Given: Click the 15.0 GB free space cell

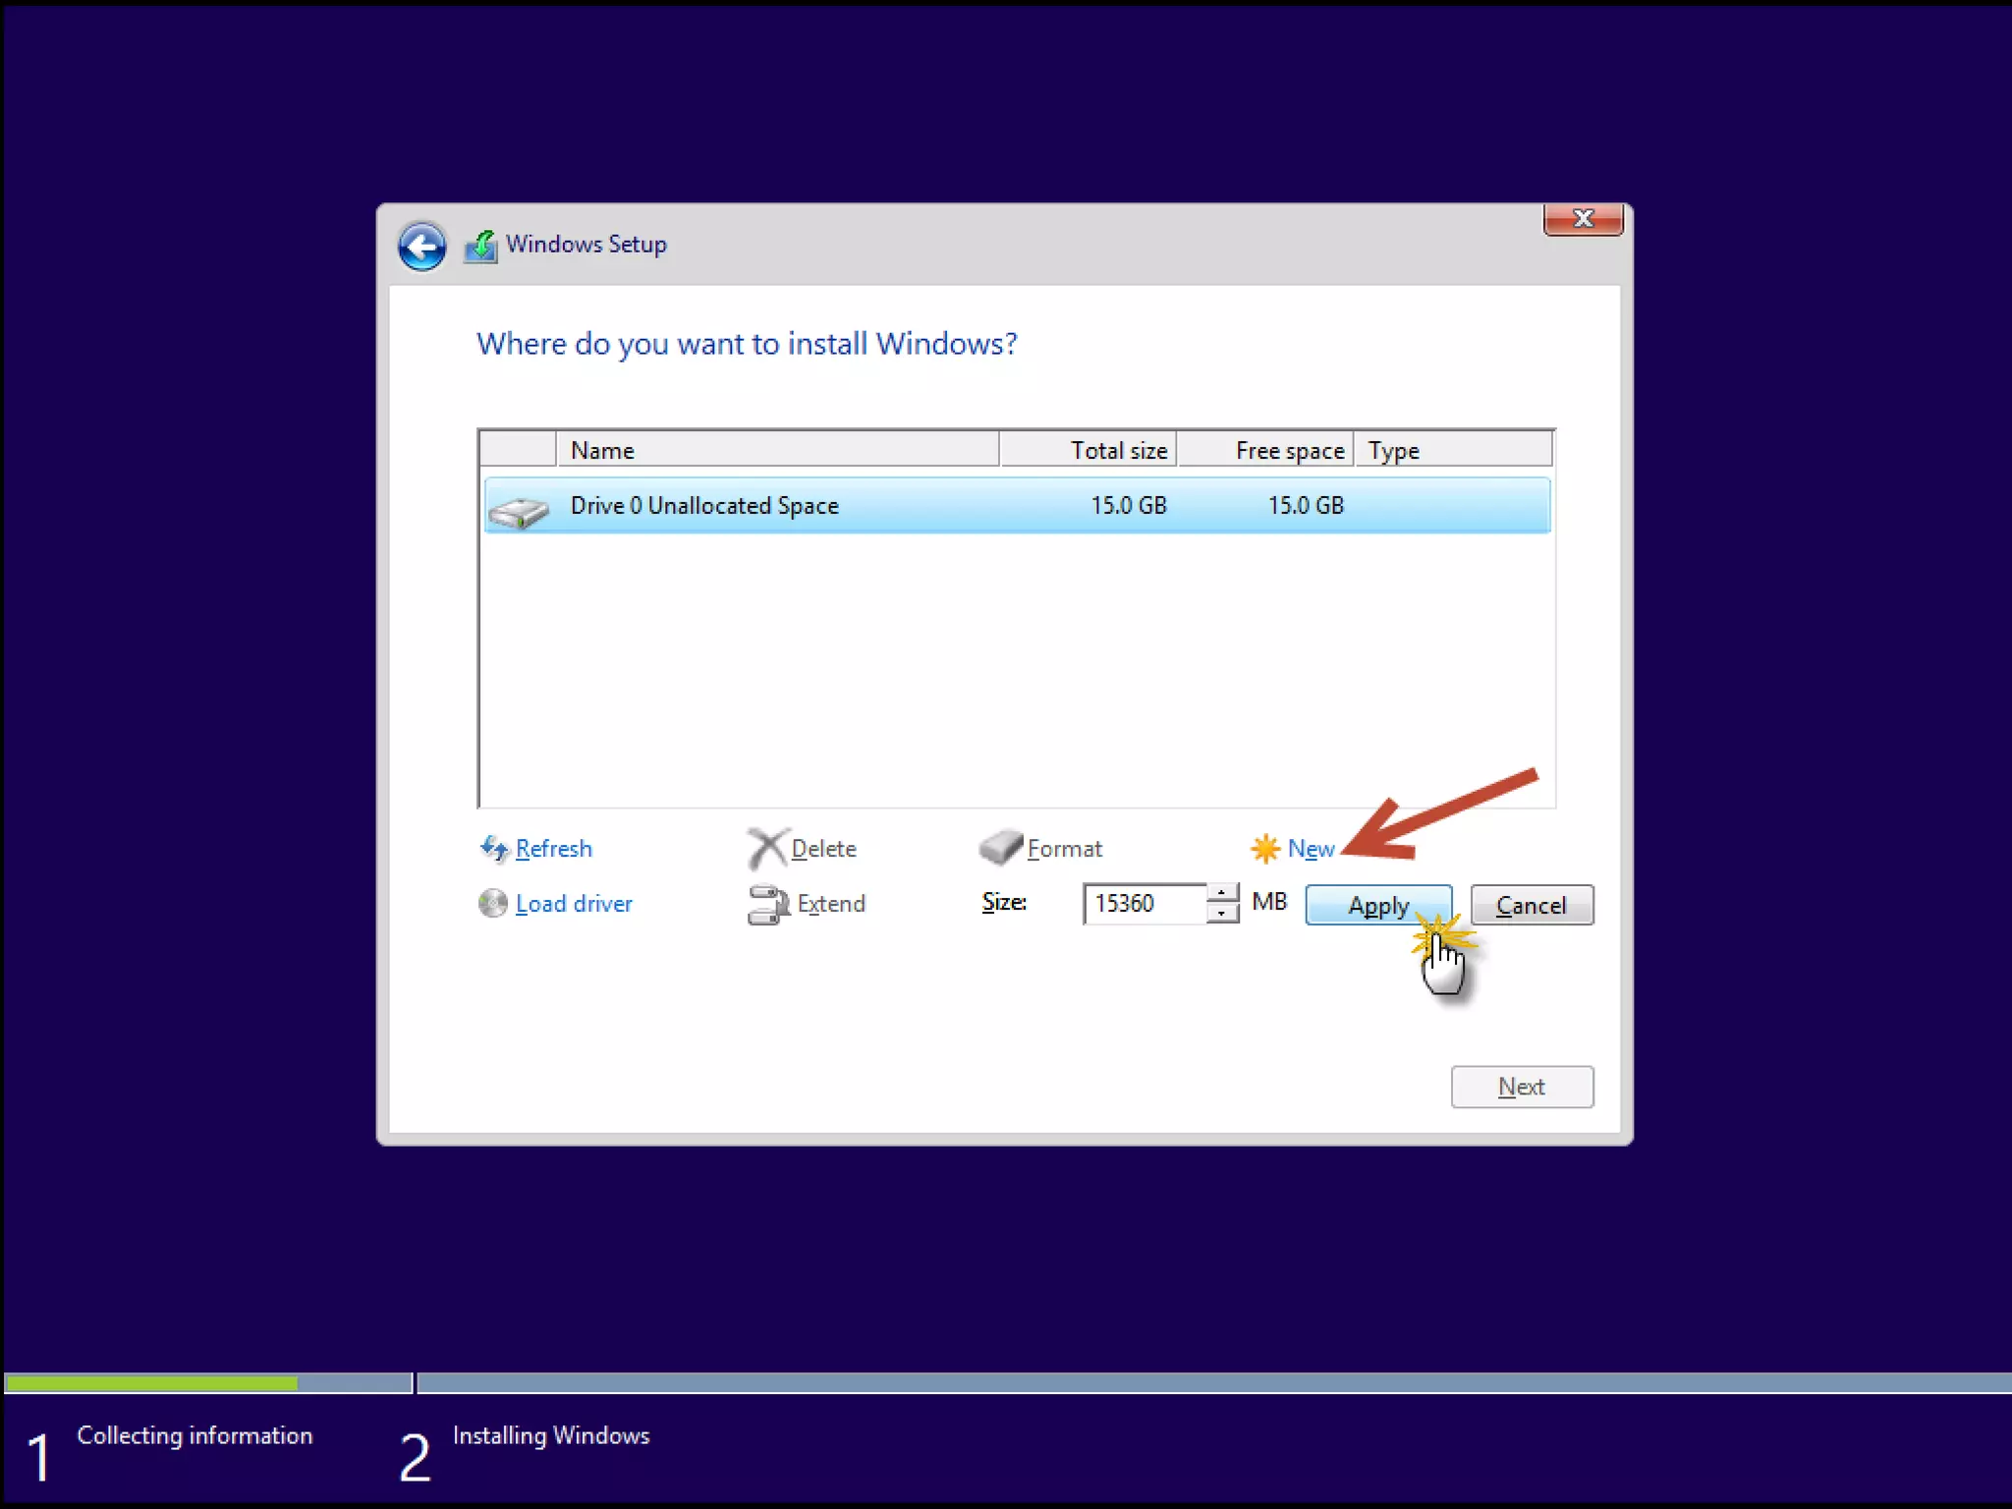Looking at the screenshot, I should [1306, 506].
